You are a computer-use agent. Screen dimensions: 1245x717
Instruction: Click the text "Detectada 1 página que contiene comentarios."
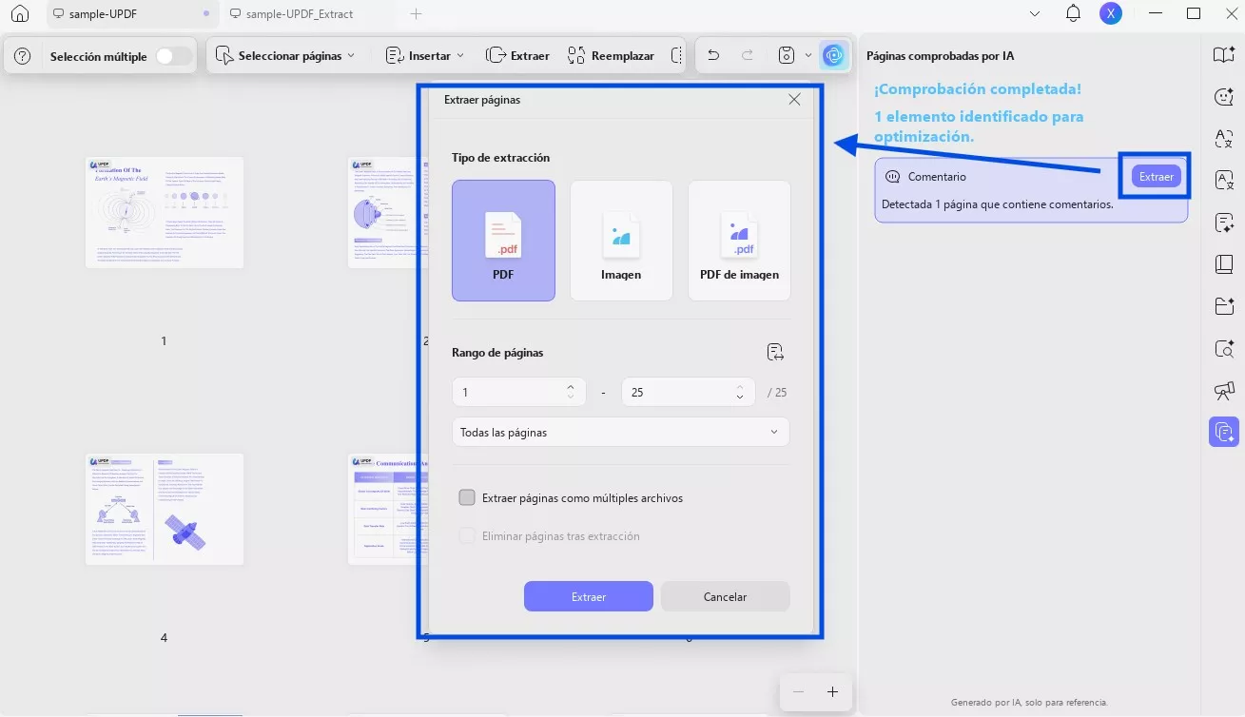click(x=997, y=204)
